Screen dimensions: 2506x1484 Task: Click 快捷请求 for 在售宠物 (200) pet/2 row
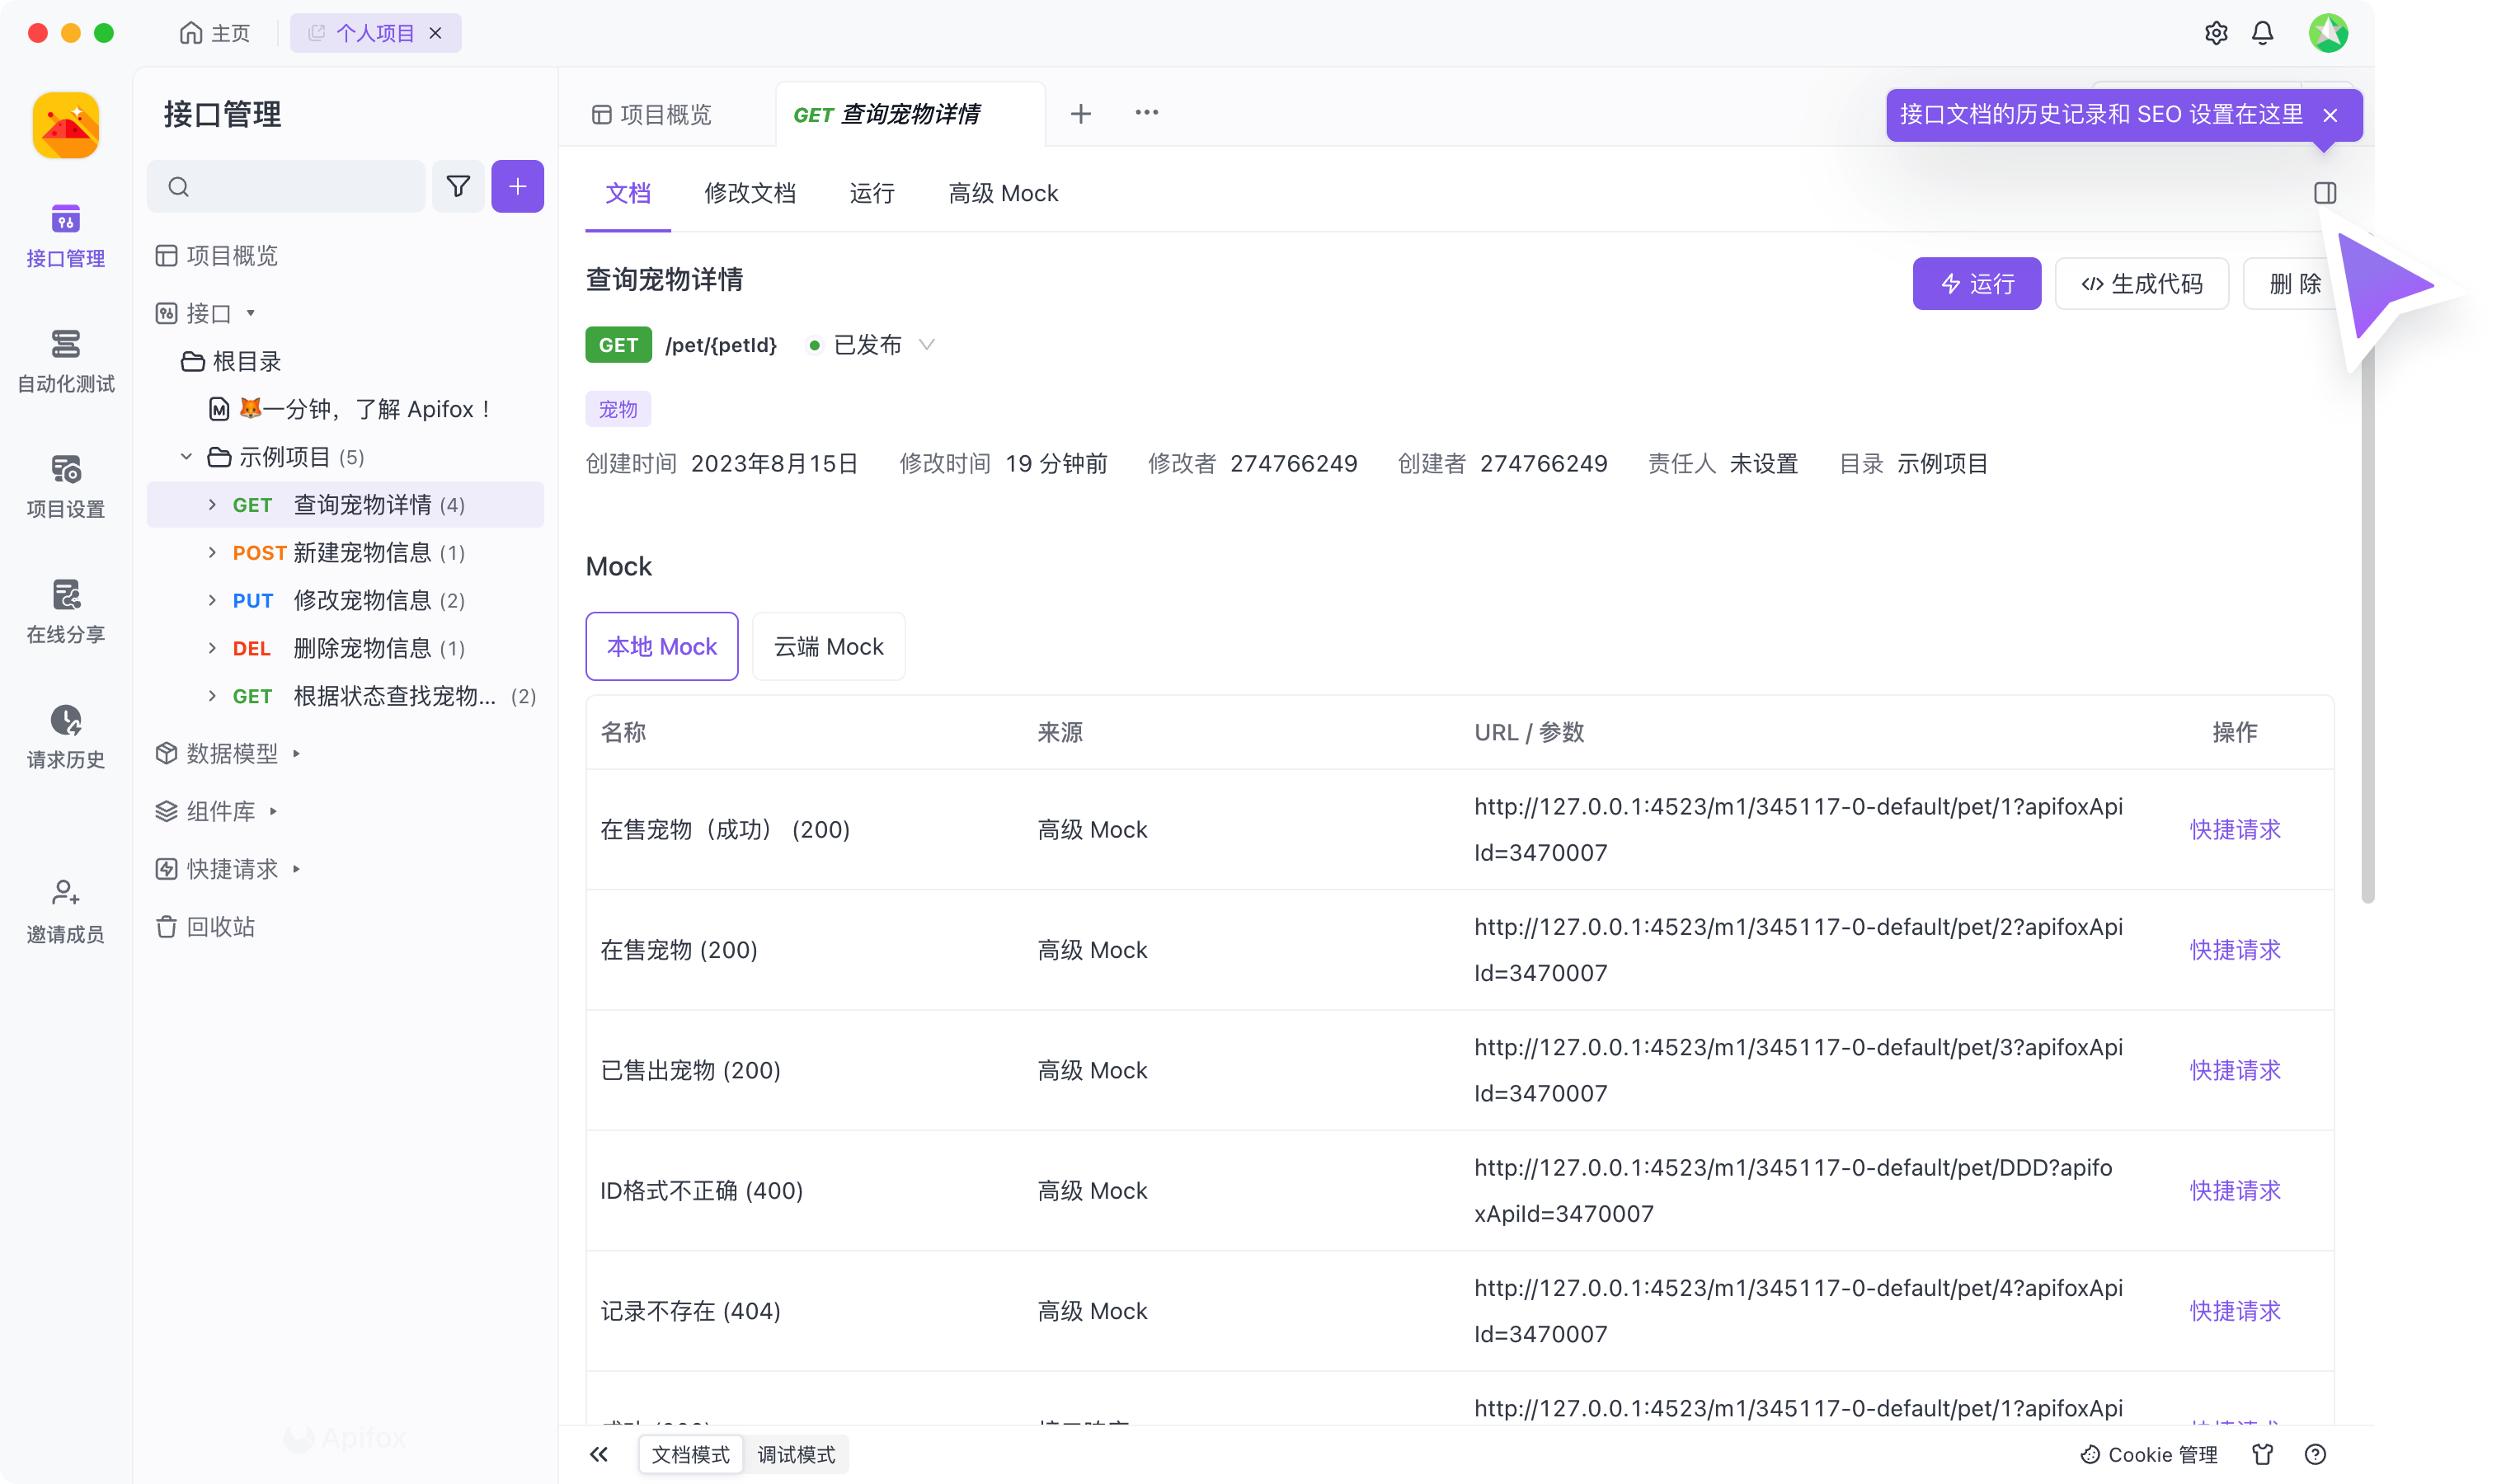pyautogui.click(x=2235, y=949)
